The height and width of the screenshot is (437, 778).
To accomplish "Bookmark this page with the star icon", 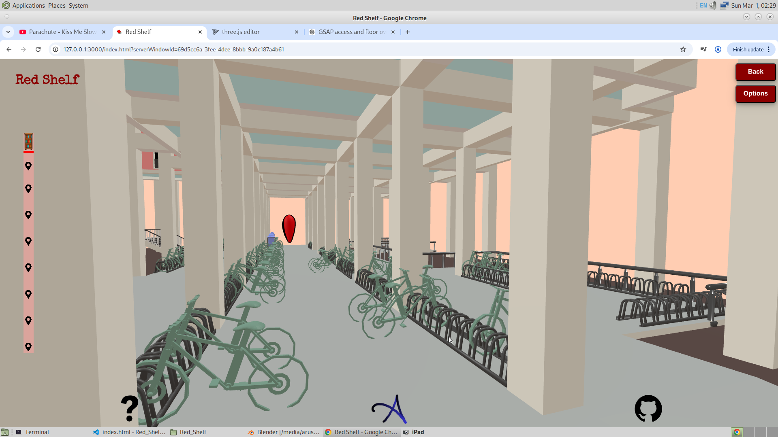I will 683,49.
